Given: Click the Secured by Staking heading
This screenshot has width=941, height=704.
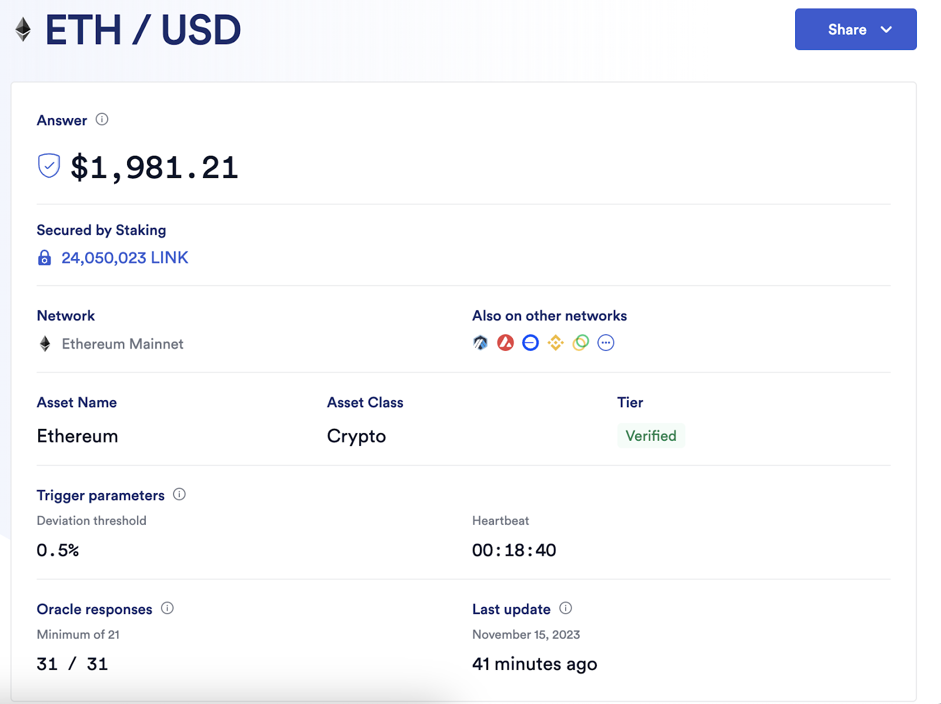Looking at the screenshot, I should [x=101, y=230].
